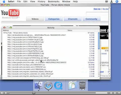Switch to the Videos tab
The image size is (121, 95).
35,19
